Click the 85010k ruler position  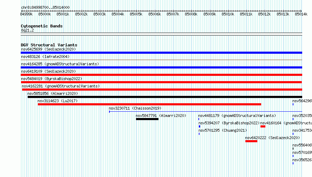[228, 14]
